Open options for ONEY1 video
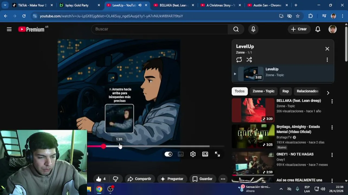 [x=332, y=155]
